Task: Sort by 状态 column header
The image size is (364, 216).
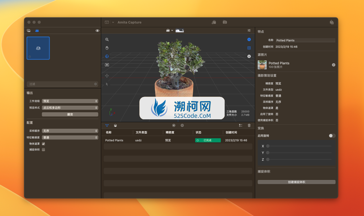Action: pyautogui.click(x=198, y=132)
